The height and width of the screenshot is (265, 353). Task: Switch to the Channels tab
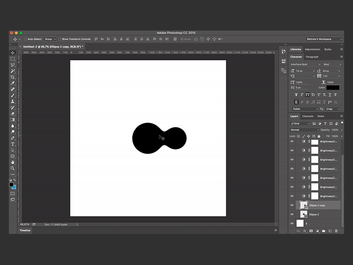pos(308,116)
